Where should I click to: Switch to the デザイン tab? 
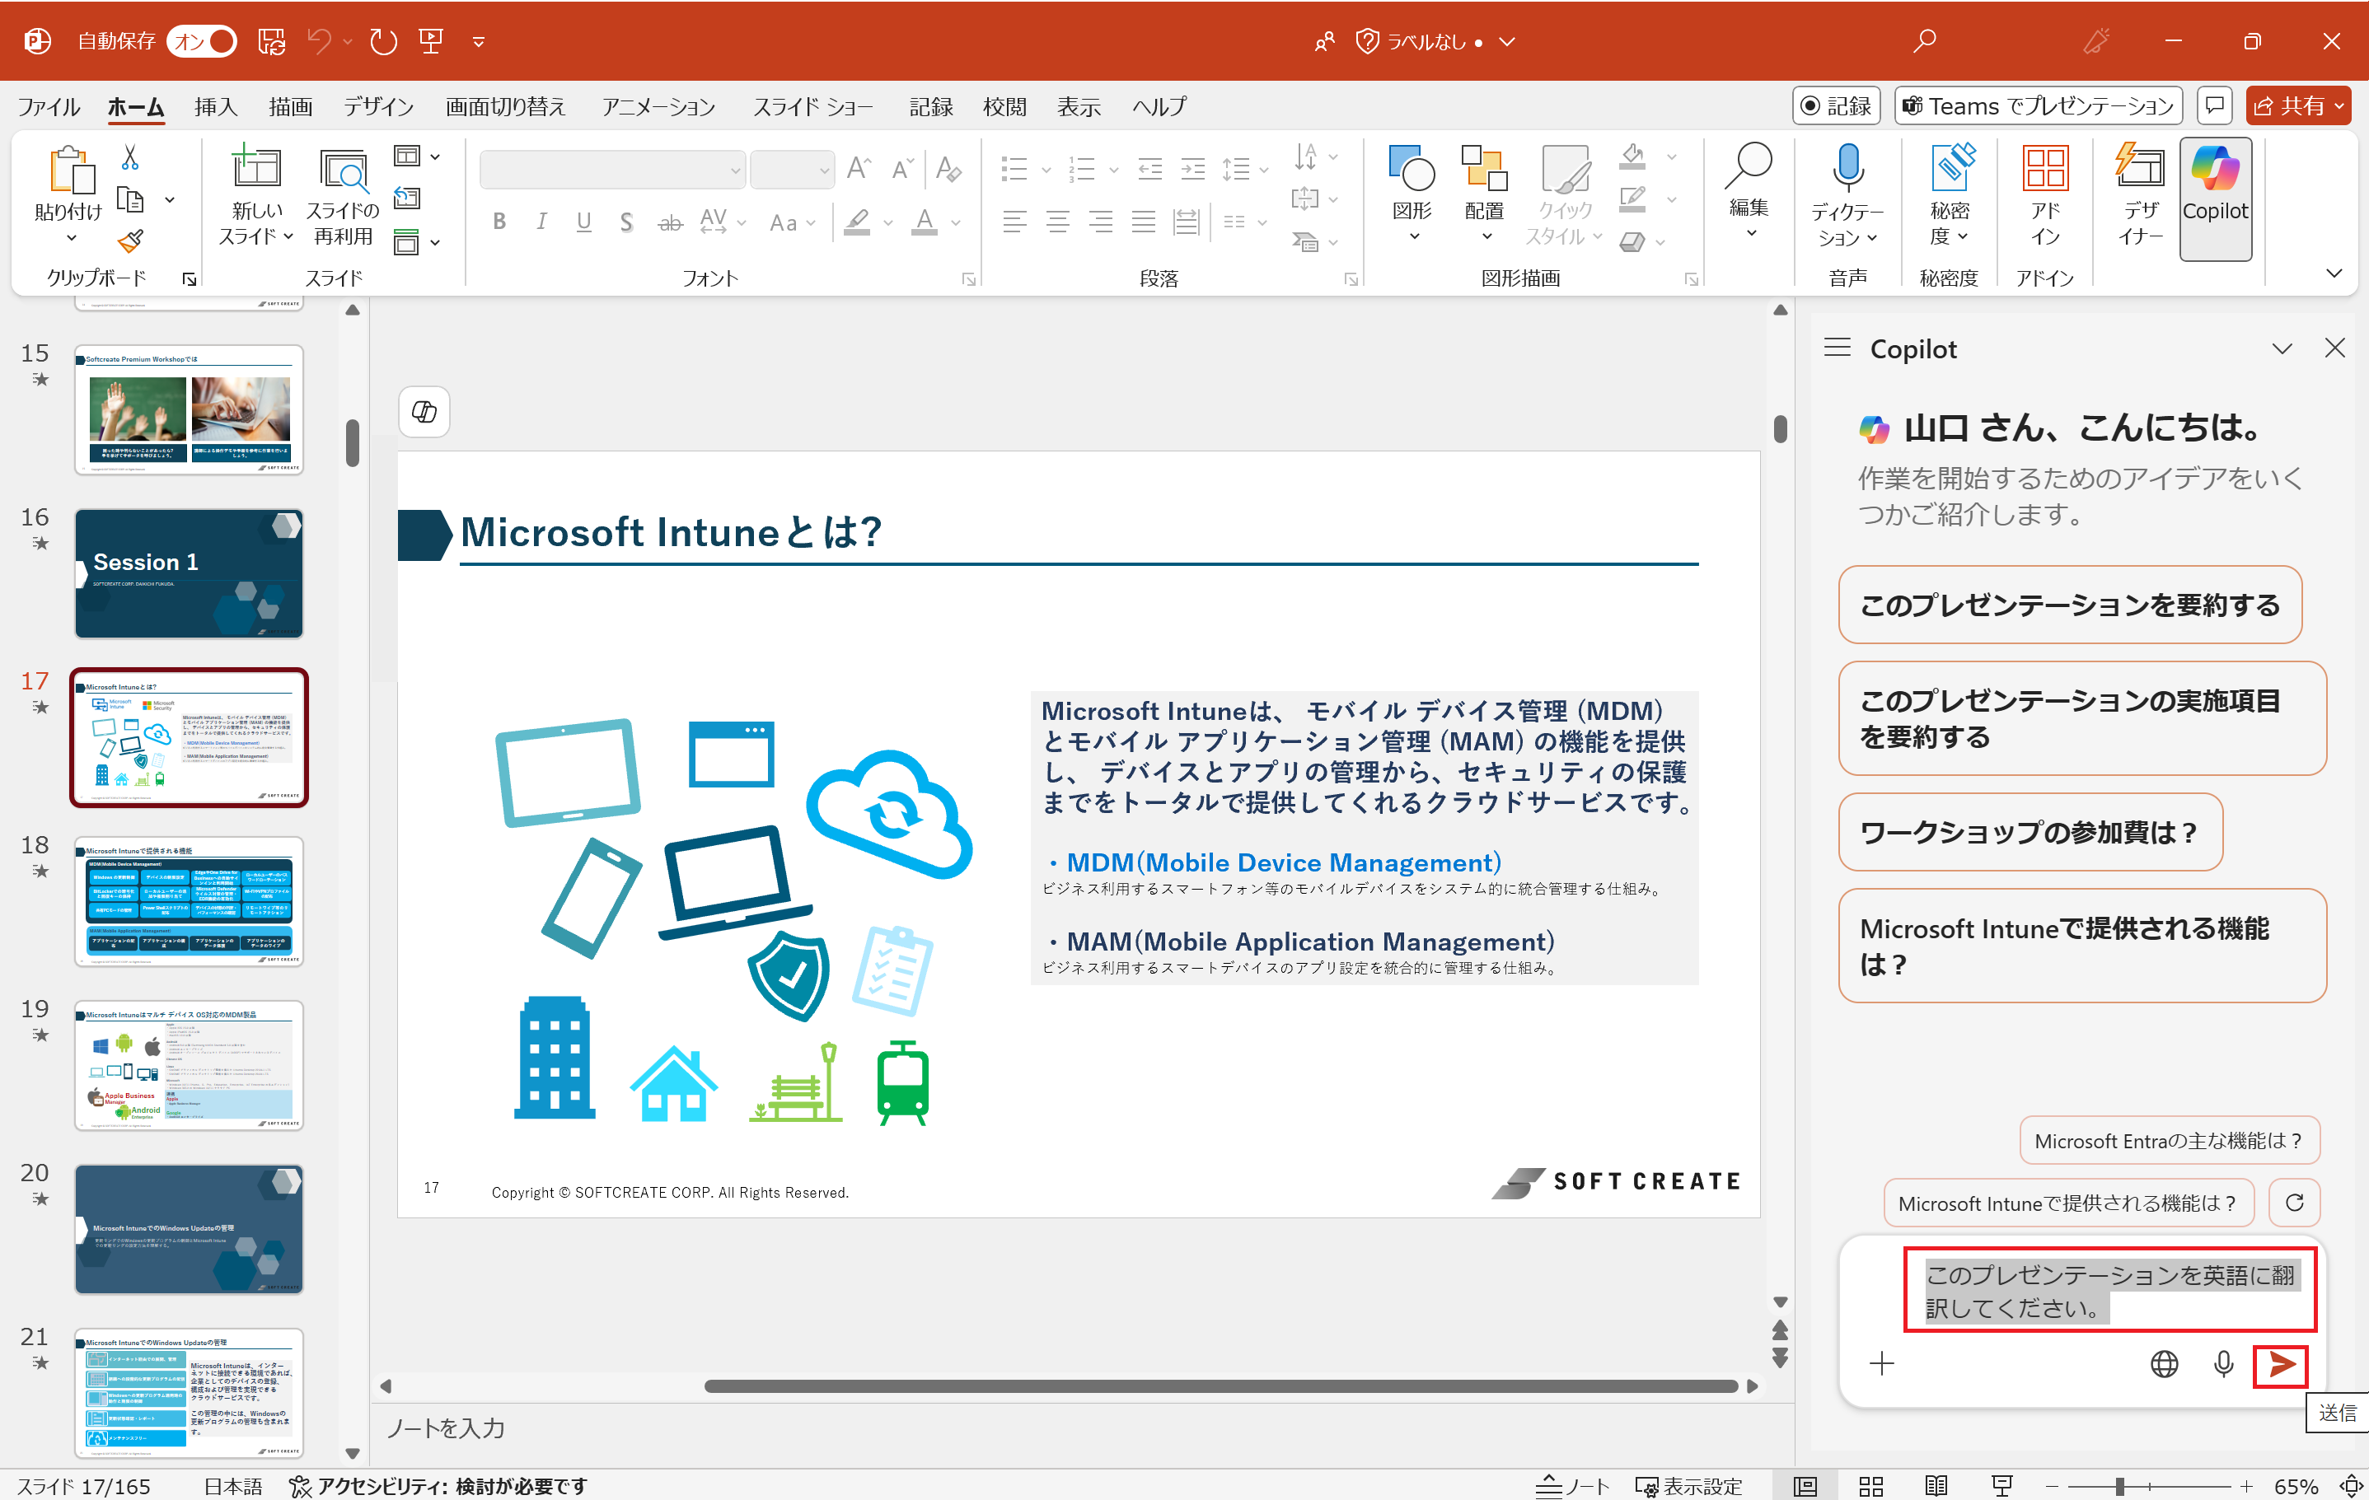[377, 106]
